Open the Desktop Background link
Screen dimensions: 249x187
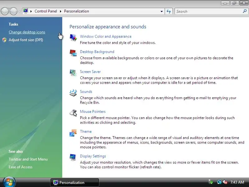click(x=97, y=52)
